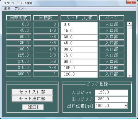The image size is (138, 119).
Task: Click the 回転数 cell showing 4/8
Action: (46, 49)
